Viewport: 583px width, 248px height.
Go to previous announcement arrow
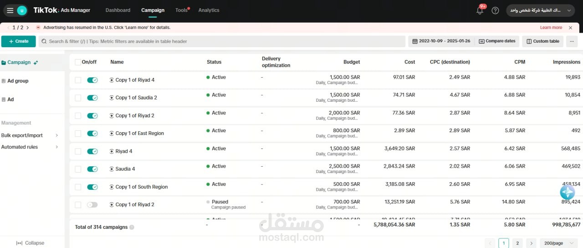pyautogui.click(x=9, y=28)
